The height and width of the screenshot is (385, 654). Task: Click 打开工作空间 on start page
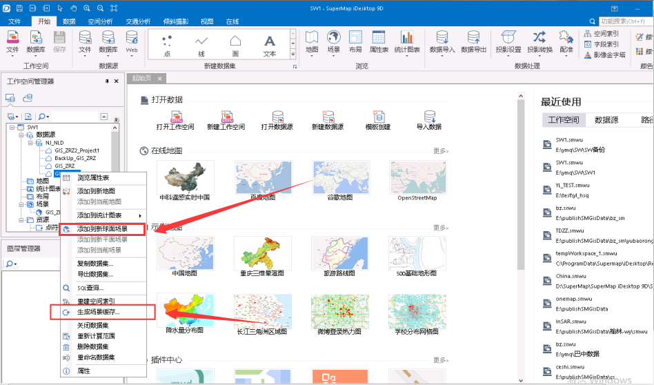pyautogui.click(x=175, y=121)
